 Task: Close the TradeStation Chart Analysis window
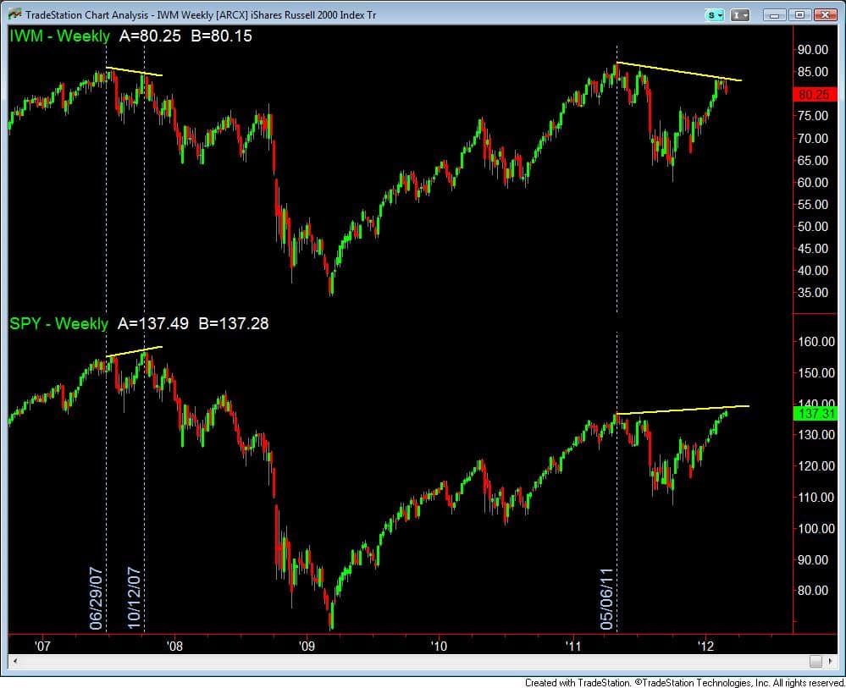[x=823, y=14]
